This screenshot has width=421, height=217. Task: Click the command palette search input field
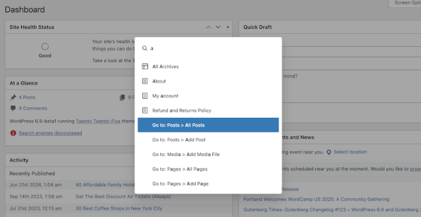pyautogui.click(x=210, y=49)
